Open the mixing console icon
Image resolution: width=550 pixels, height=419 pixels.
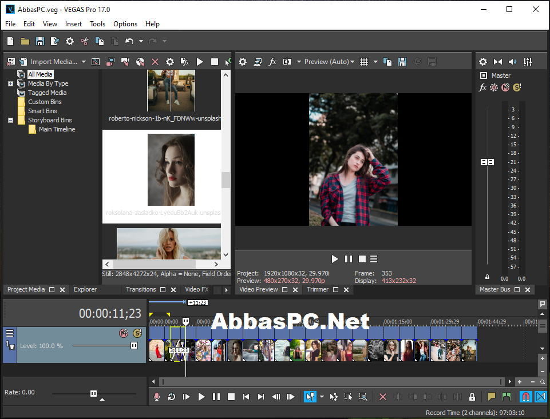pos(528,62)
